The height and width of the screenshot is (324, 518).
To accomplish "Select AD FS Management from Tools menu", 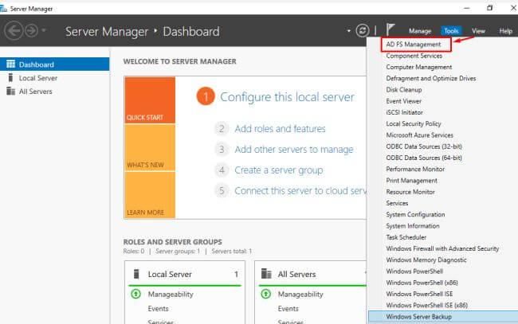I will [414, 45].
